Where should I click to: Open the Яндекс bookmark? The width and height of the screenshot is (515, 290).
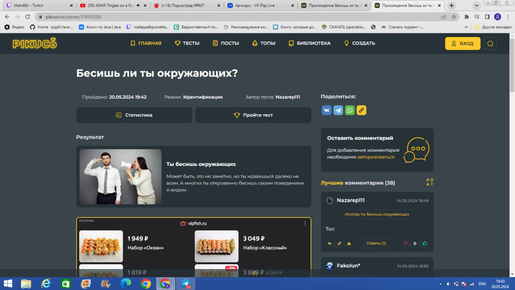(x=14, y=27)
